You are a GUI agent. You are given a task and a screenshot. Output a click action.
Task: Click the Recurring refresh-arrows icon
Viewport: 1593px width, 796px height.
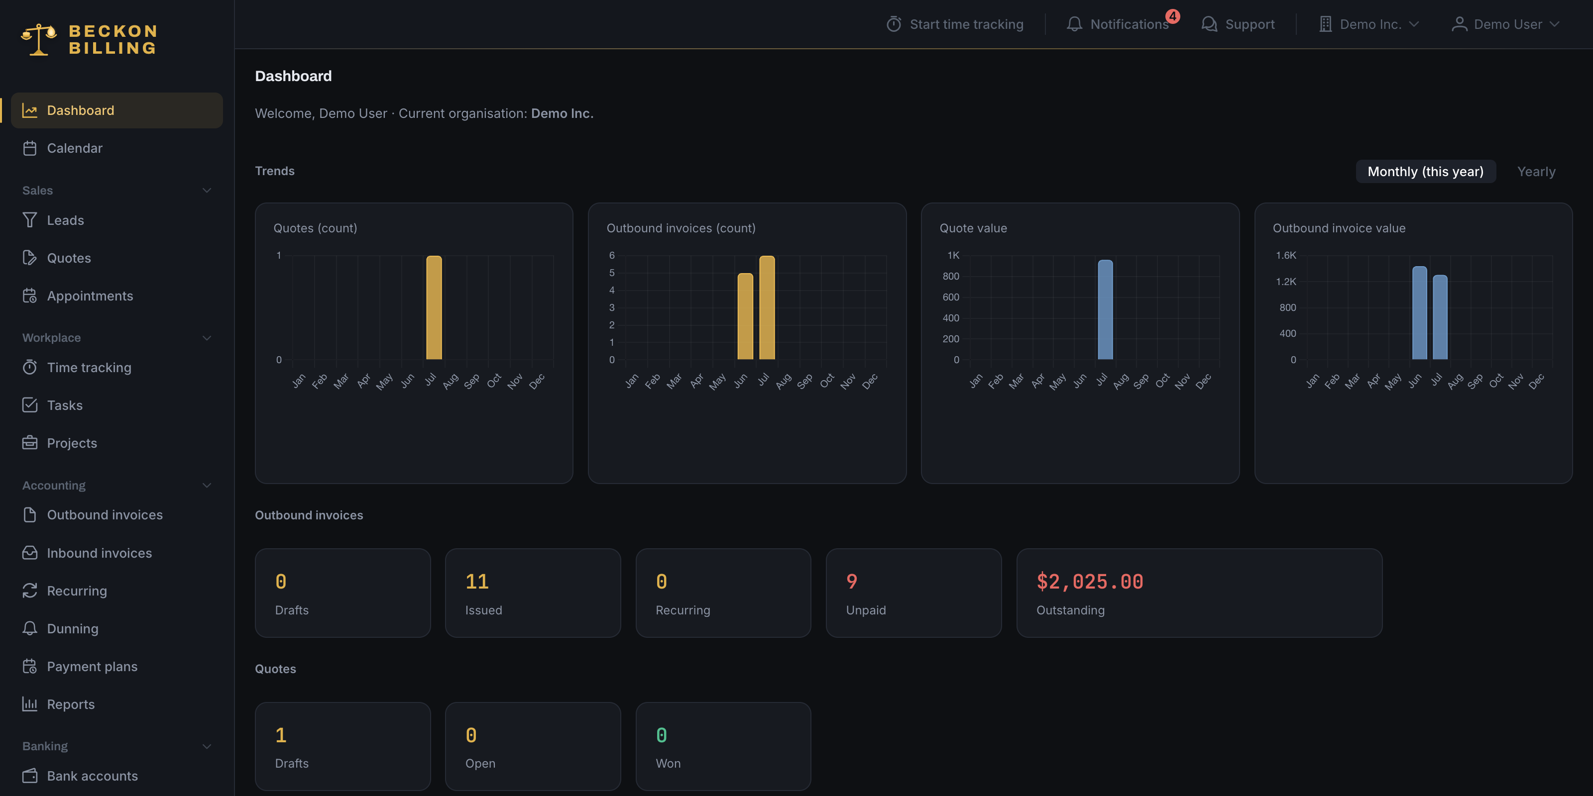pos(30,591)
